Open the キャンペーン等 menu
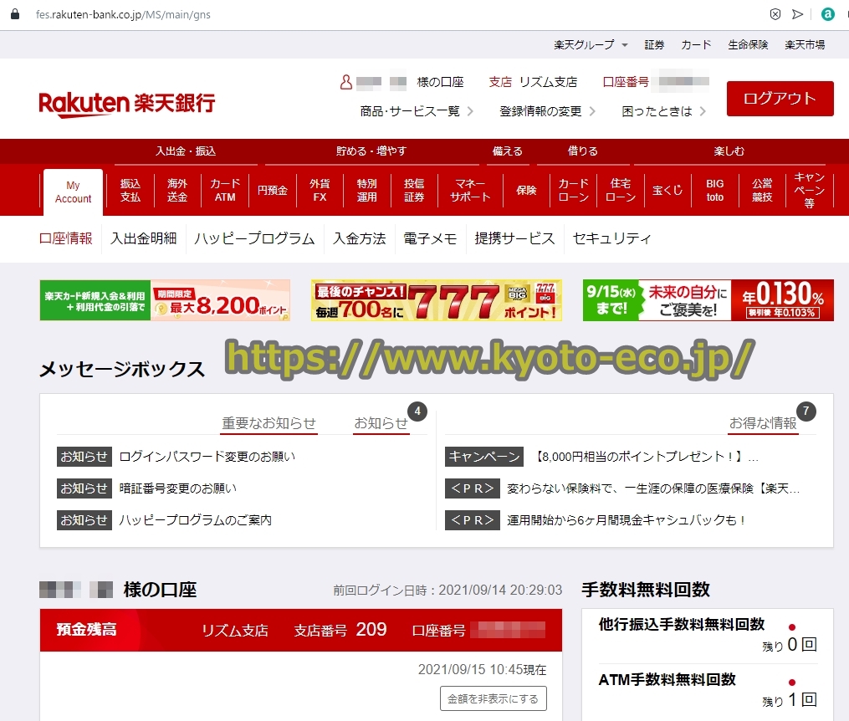 pos(809,191)
